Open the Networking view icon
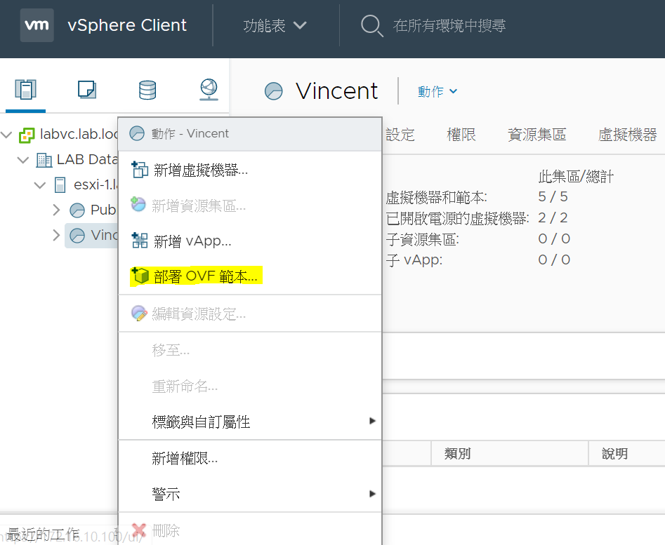The image size is (665, 545). (x=209, y=89)
